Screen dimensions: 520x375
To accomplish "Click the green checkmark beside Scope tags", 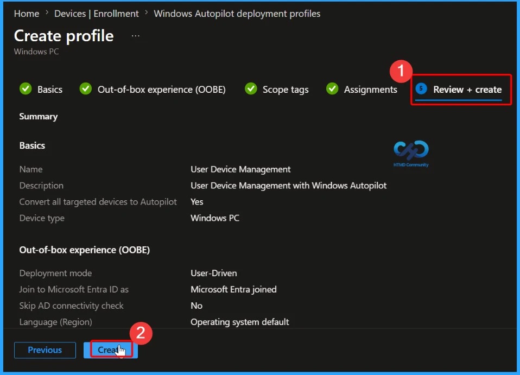I will [251, 89].
